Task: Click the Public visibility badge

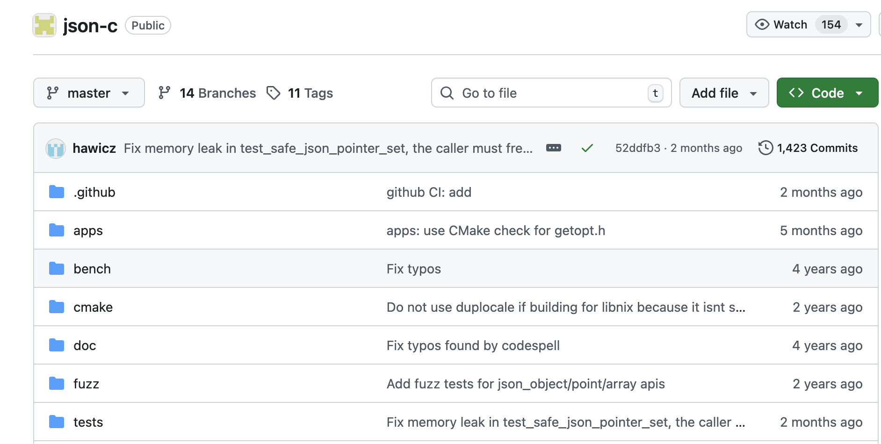Action: 148,25
